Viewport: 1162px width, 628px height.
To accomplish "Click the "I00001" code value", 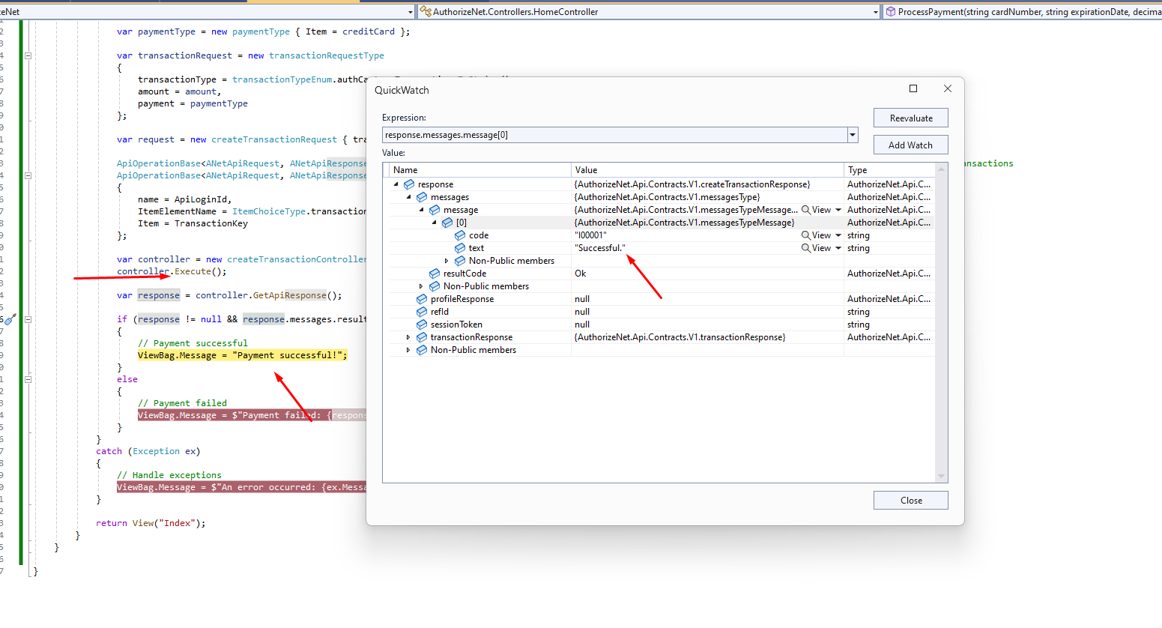I will point(590,235).
